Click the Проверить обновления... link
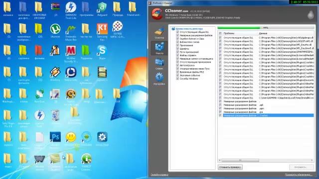319x179 pixels. click(298, 175)
